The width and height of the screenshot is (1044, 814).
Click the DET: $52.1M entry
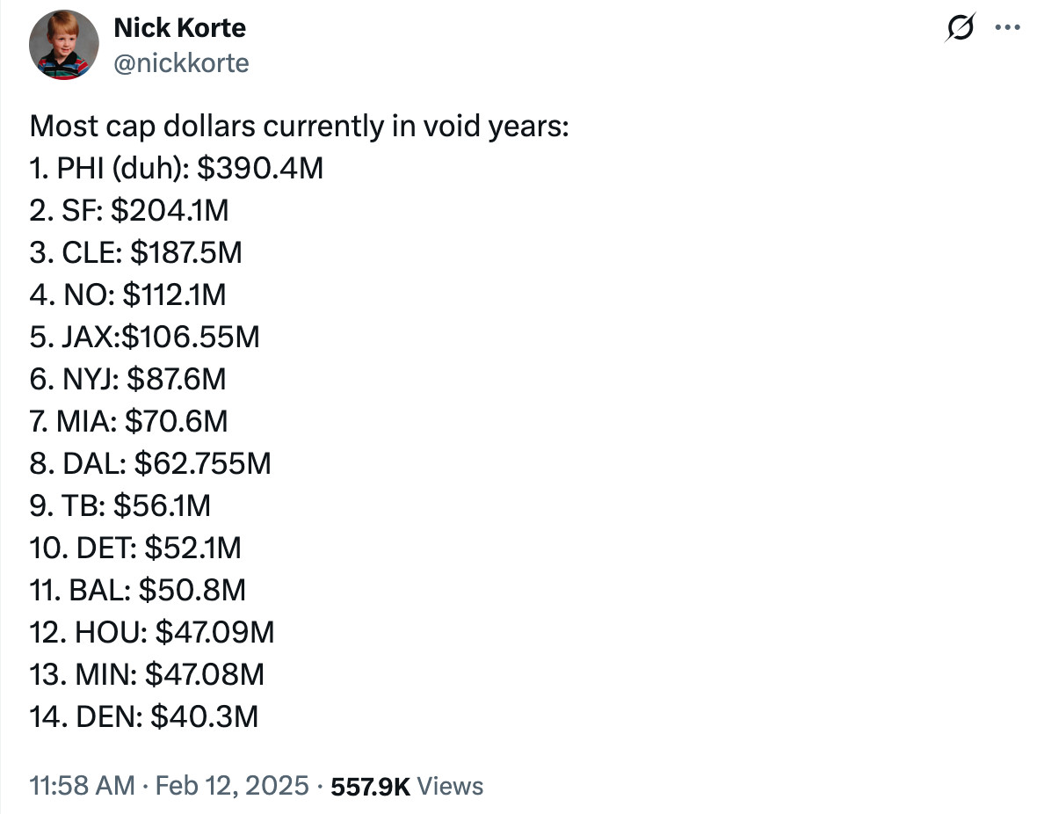(134, 549)
